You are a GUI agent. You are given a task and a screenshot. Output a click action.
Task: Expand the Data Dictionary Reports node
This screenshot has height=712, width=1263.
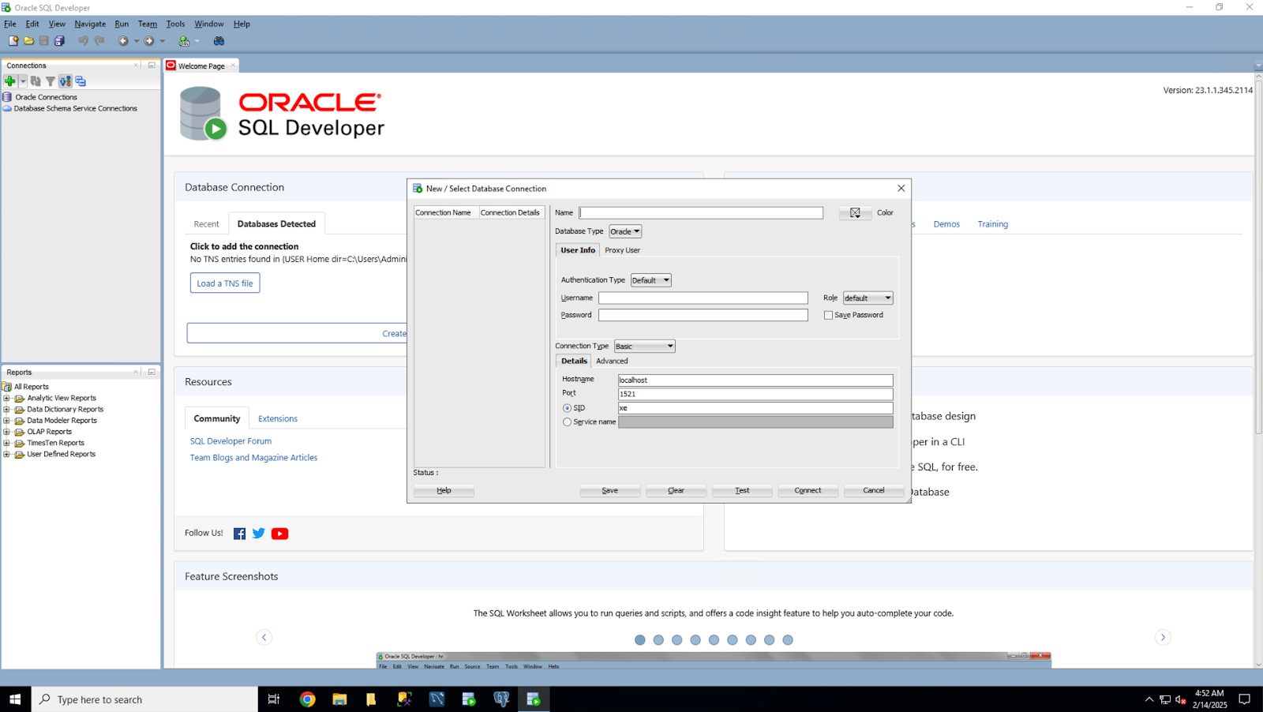(x=6, y=410)
